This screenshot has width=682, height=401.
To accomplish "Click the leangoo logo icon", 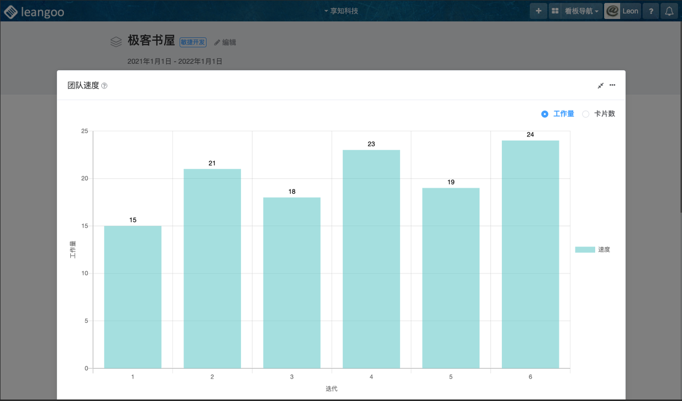I will click(10, 11).
